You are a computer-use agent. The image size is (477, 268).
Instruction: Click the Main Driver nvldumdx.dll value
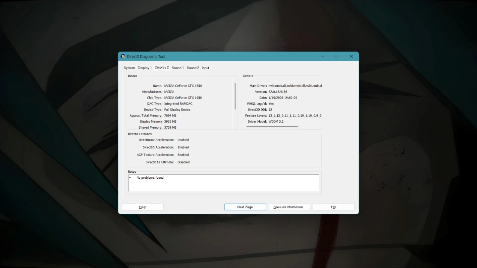pyautogui.click(x=295, y=86)
